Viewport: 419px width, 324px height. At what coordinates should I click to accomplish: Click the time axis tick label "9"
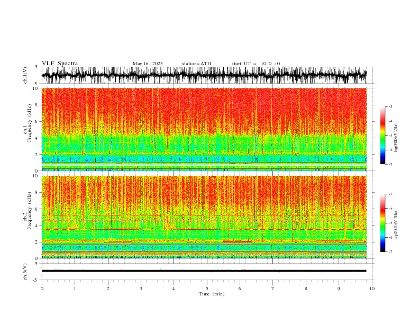click(x=339, y=289)
